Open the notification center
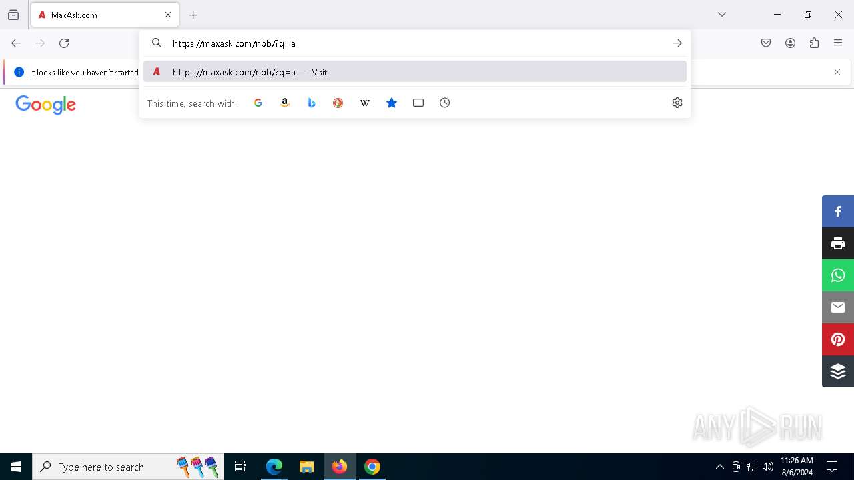This screenshot has width=854, height=480. pos(832,467)
